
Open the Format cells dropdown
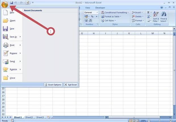138,21
